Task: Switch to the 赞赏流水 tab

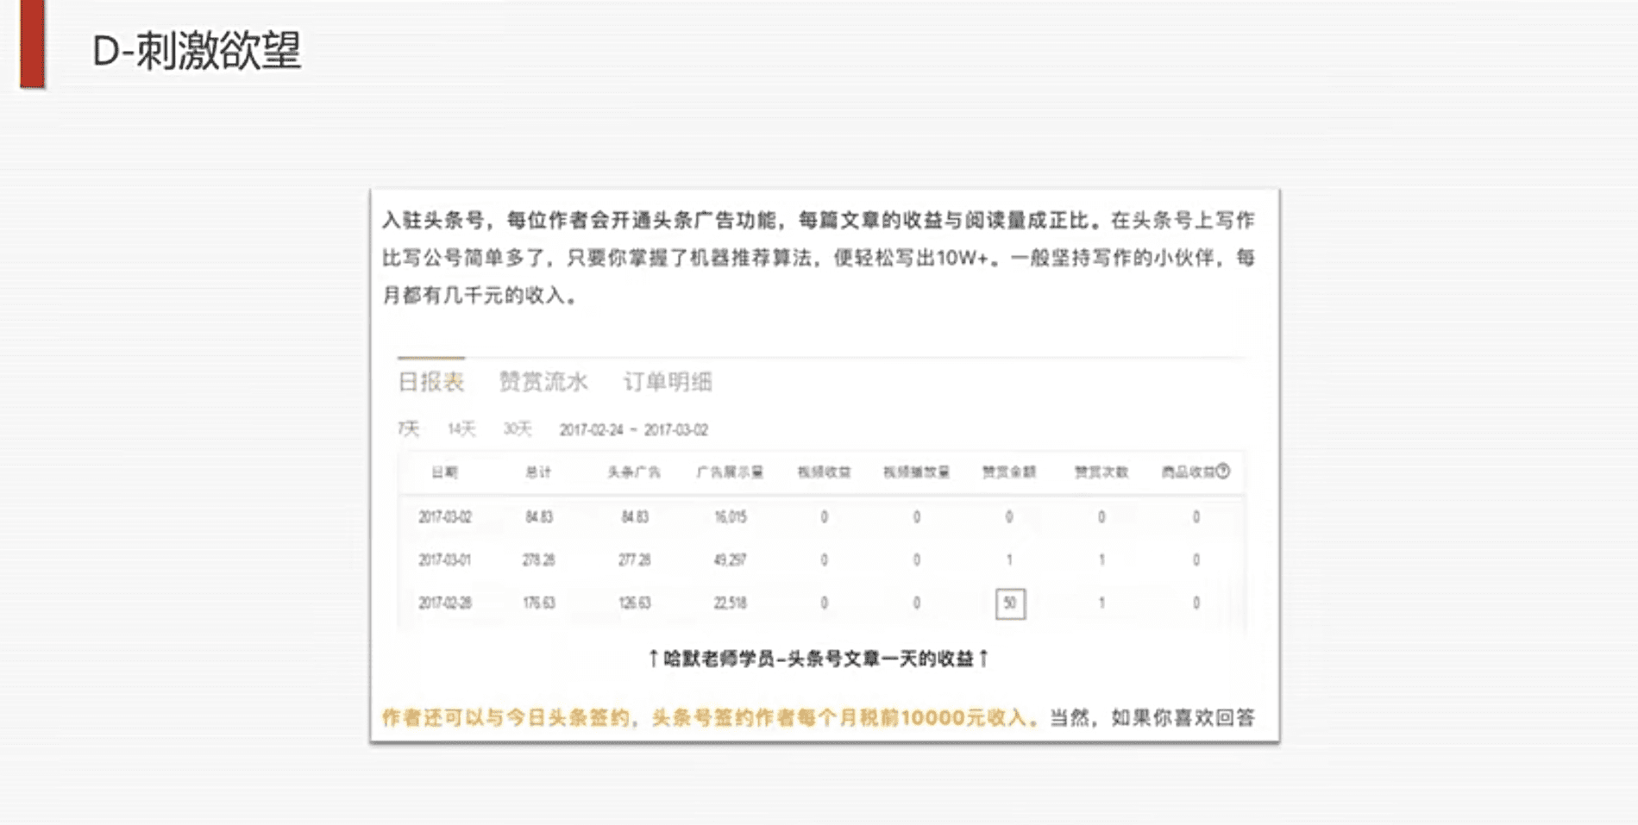Action: (543, 382)
